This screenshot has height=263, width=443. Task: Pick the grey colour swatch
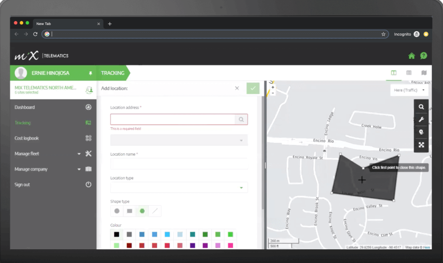point(129,235)
